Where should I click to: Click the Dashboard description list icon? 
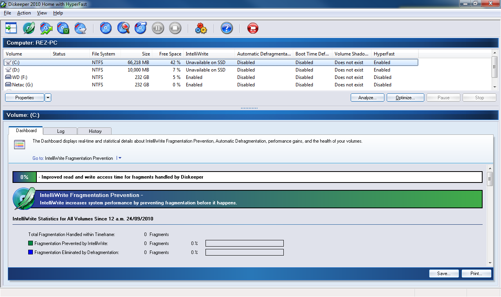click(20, 145)
